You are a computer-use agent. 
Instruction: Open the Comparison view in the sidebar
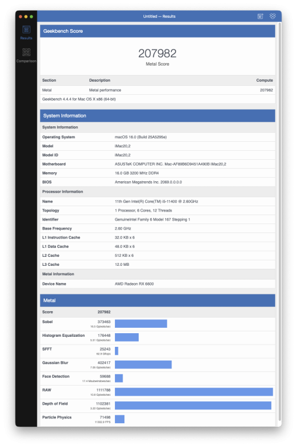pyautogui.click(x=26, y=55)
